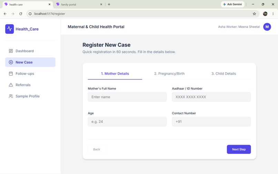Click the address bar URL localhost:5174/register
Image resolution: width=278 pixels, height=174 pixels.
[50, 14]
